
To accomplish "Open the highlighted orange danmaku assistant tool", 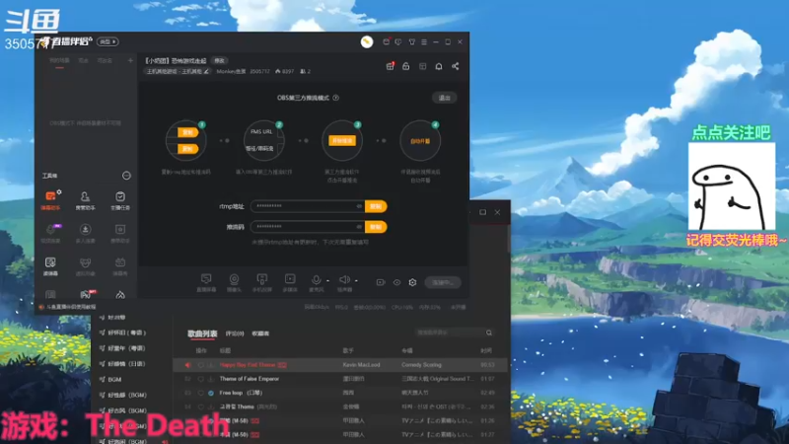I will coord(50,200).
